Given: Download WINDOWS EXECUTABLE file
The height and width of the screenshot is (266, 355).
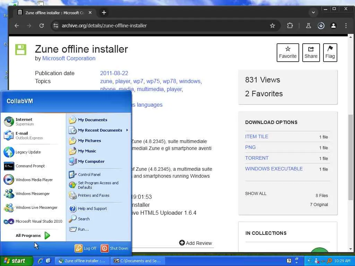Looking at the screenshot, I should coord(274,169).
